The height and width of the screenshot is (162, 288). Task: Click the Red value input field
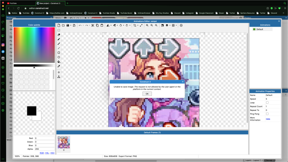(x=44, y=138)
